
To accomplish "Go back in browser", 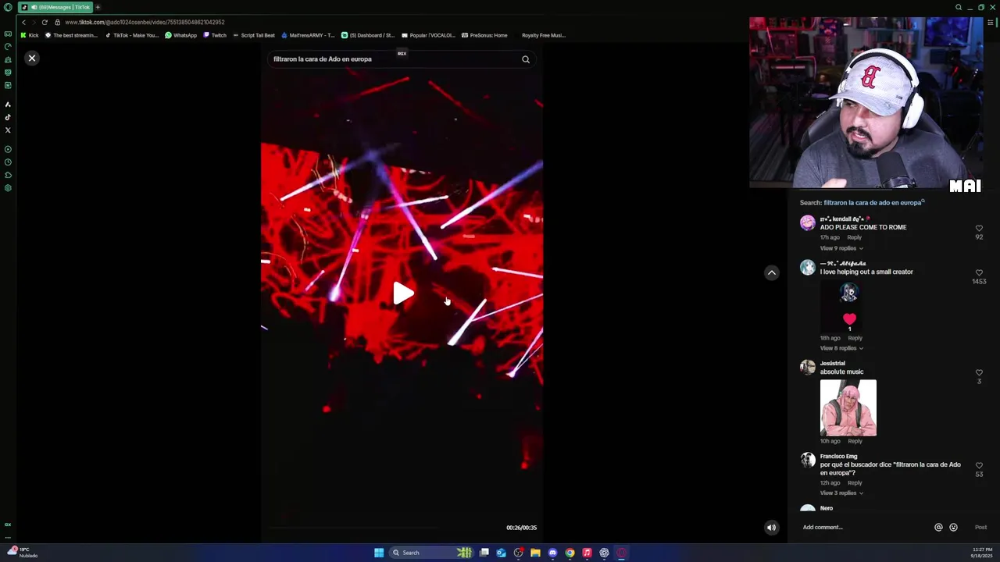I will [x=23, y=23].
